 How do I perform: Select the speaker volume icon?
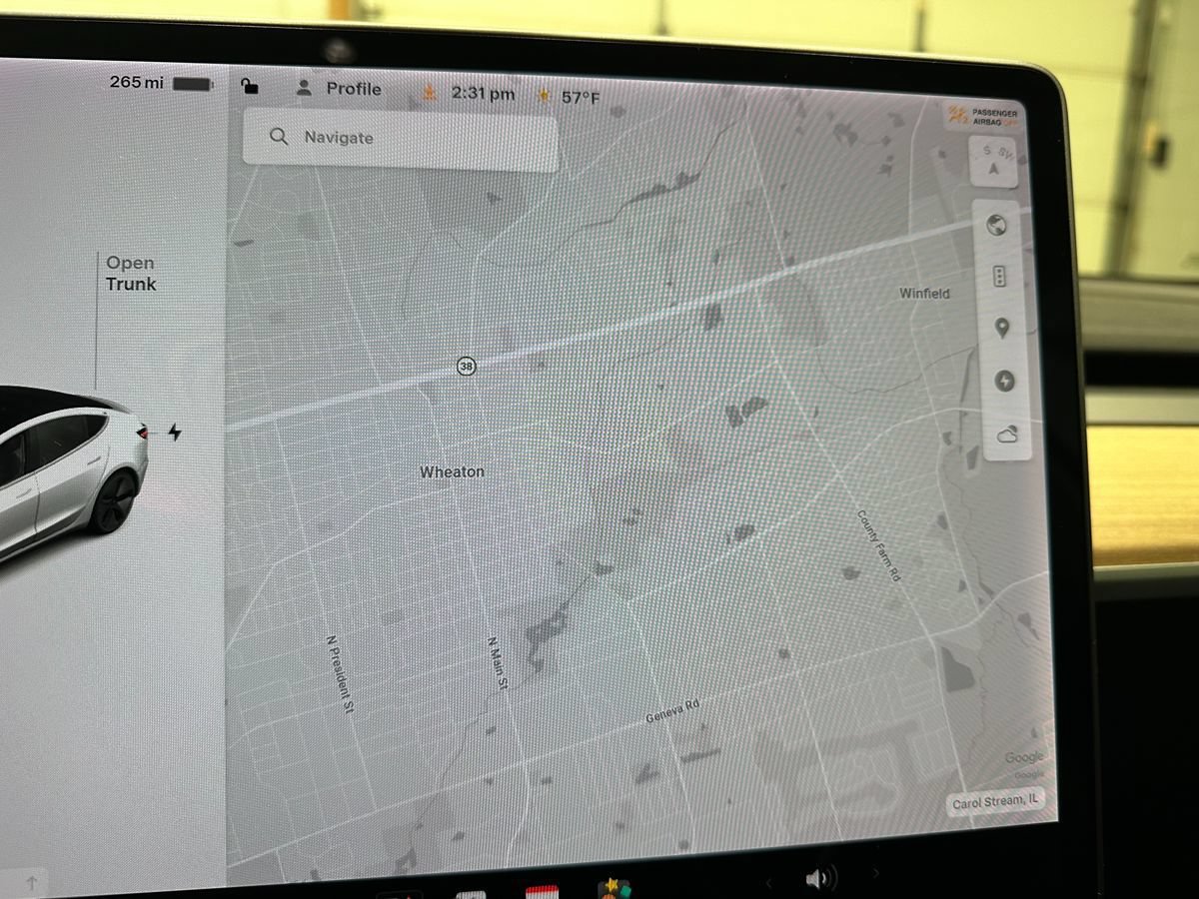(819, 879)
